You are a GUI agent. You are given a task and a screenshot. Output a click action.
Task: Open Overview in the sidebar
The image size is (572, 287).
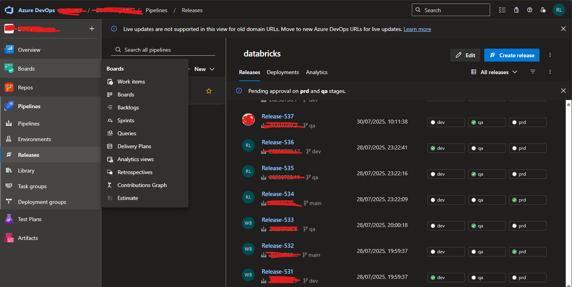tap(51, 50)
